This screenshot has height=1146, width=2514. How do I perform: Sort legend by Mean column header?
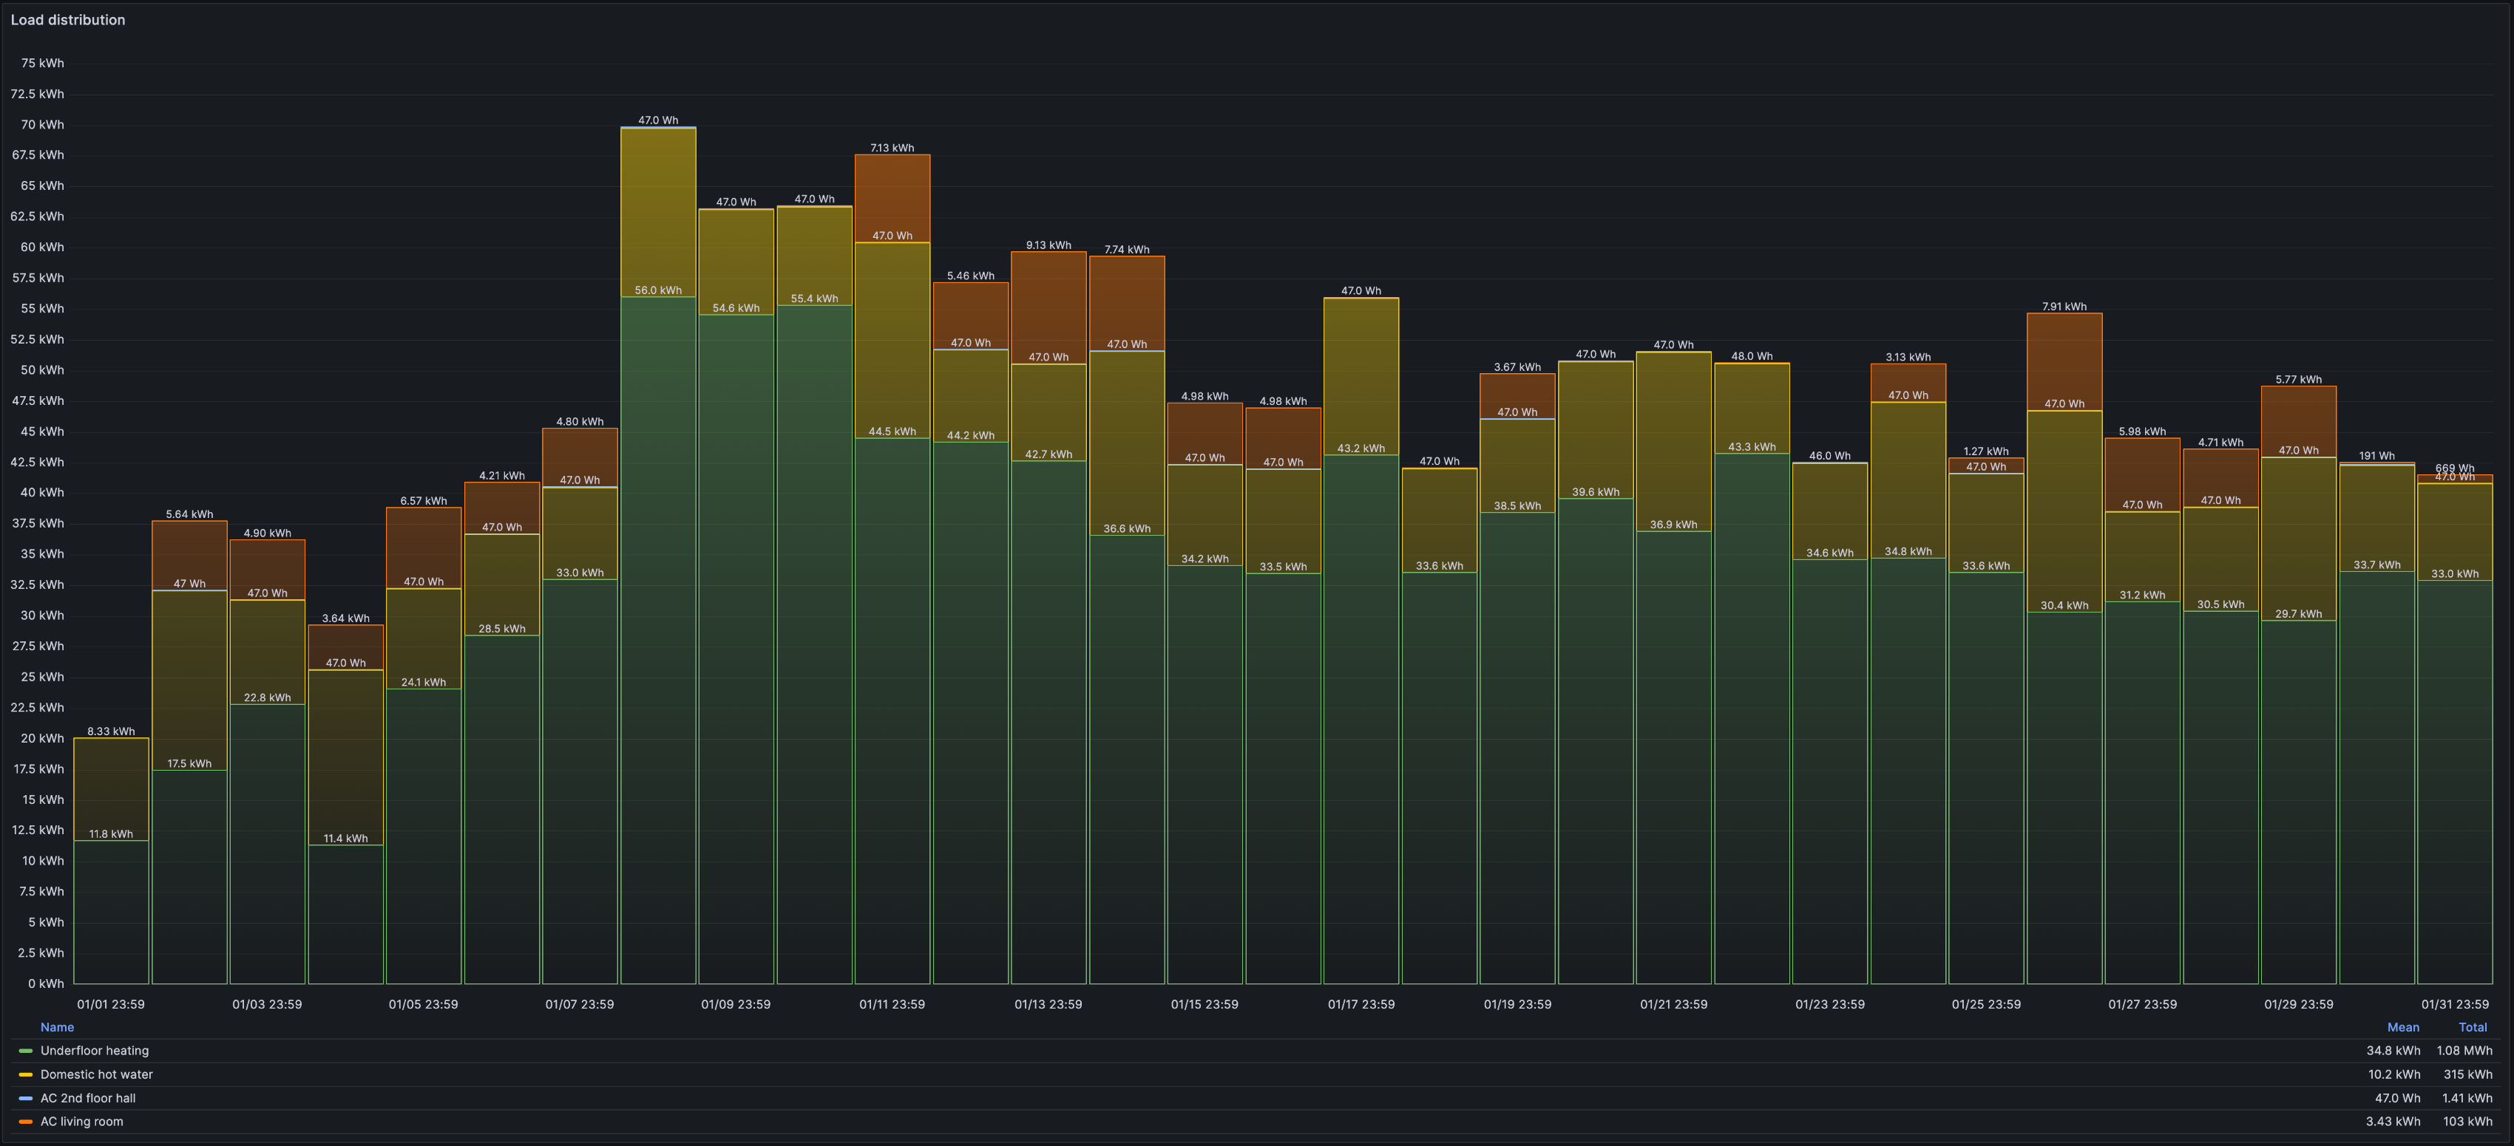[x=2403, y=1027]
